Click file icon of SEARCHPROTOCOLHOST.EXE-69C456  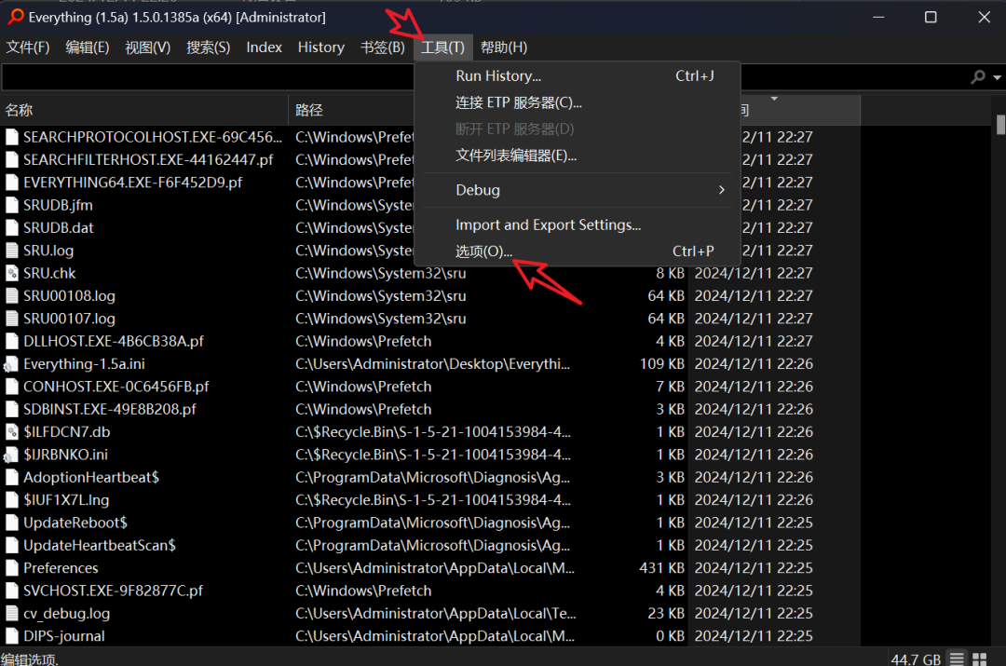pos(11,137)
